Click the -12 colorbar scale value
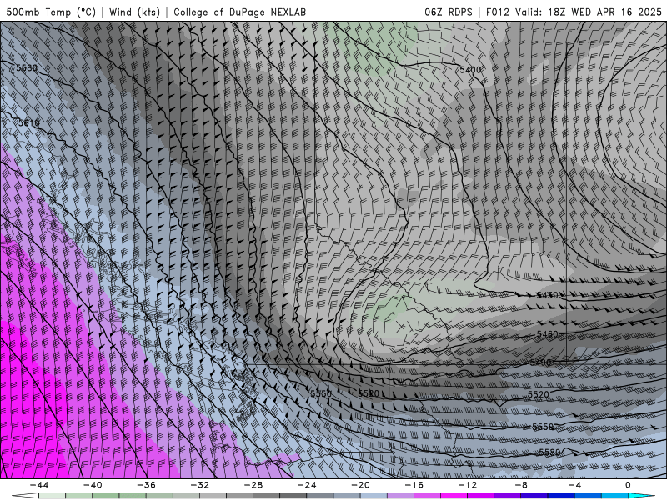Screen dimensions: 667x500 pyautogui.click(x=468, y=485)
